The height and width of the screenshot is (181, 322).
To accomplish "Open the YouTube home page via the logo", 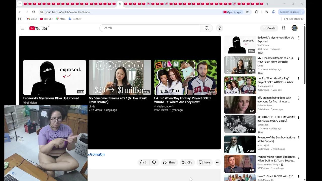I will click(38, 28).
